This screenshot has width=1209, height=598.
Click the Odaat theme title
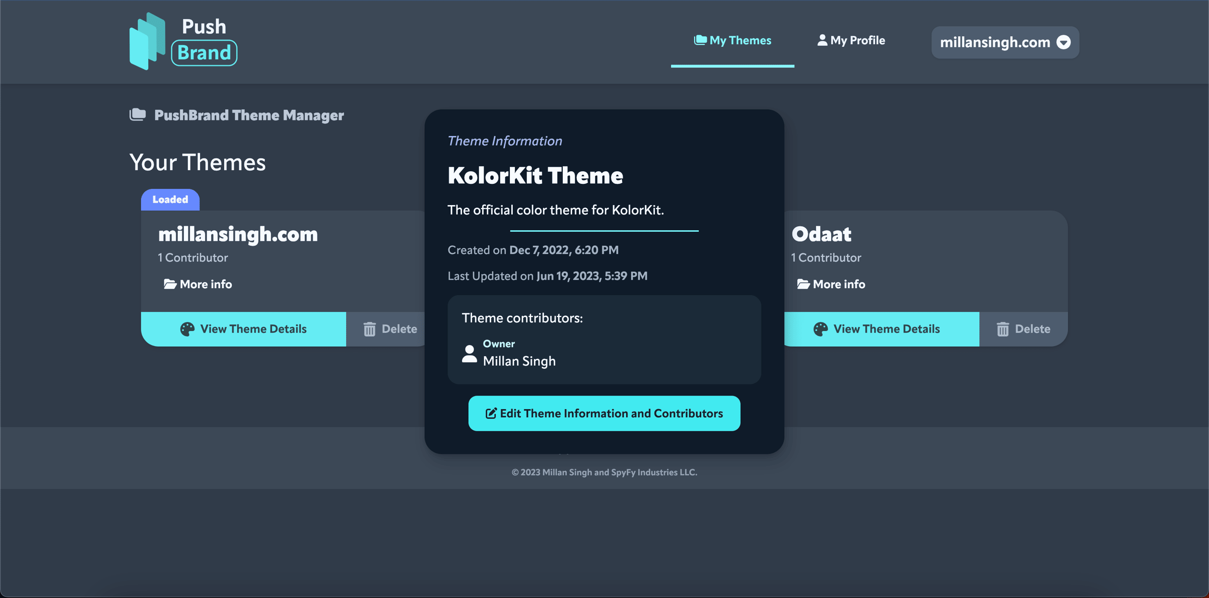pyautogui.click(x=821, y=234)
